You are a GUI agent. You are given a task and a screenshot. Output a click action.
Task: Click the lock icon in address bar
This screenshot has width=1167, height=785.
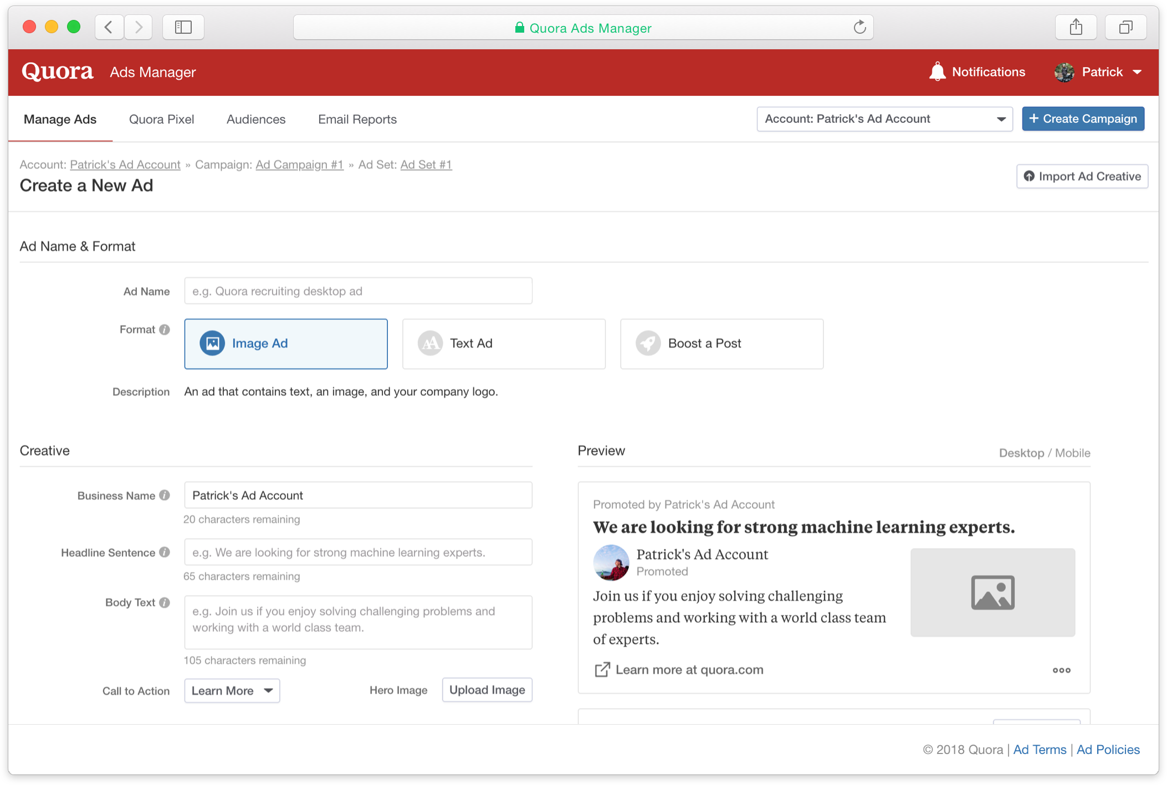[519, 28]
